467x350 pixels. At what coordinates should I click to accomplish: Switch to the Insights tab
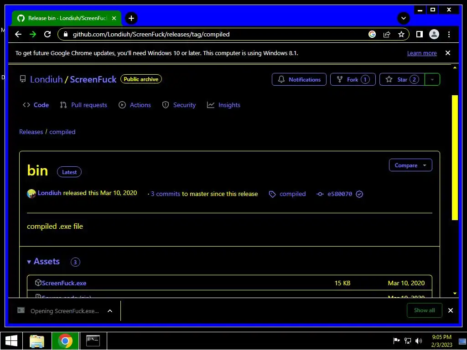tap(223, 105)
